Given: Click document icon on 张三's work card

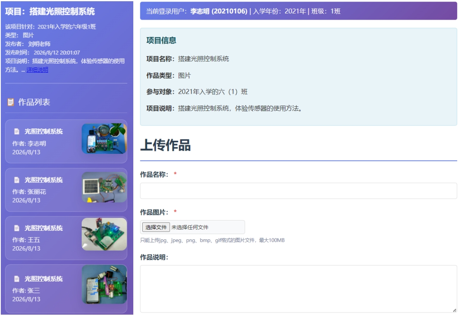Looking at the screenshot, I should 17,279.
